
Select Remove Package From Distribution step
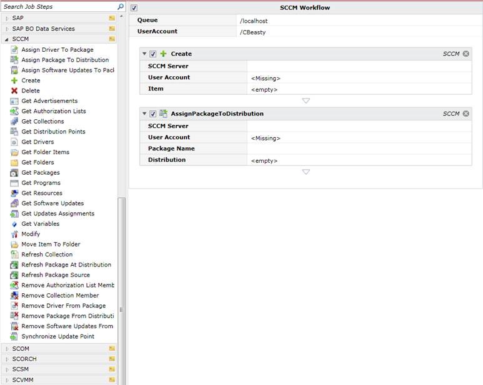pyautogui.click(x=62, y=316)
